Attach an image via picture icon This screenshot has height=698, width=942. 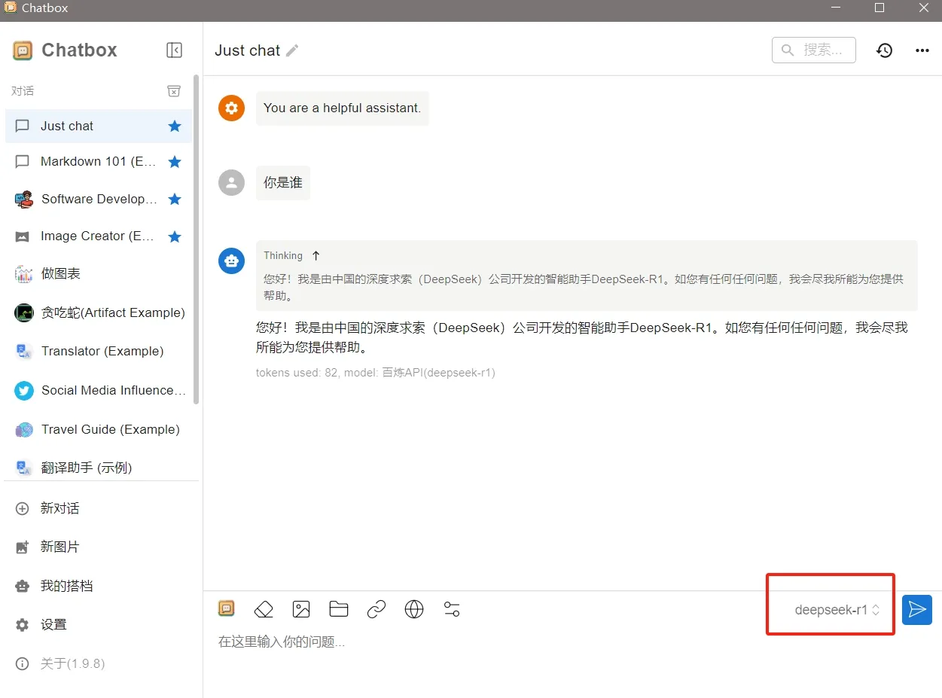point(301,609)
